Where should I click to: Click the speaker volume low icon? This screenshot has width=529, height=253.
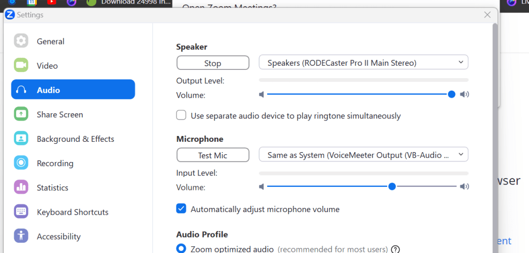[261, 95]
